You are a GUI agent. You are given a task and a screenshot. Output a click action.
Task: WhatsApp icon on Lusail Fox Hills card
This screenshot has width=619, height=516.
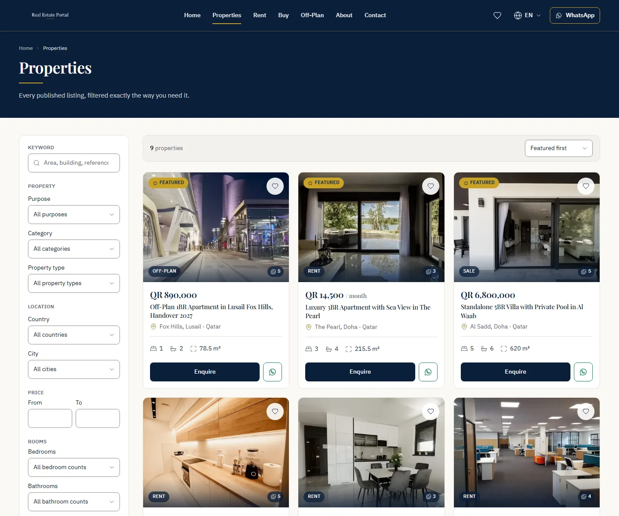[273, 372]
